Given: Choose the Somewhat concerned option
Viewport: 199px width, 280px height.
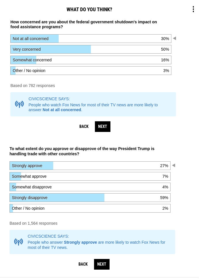Looking at the screenshot, I should 91,60.
